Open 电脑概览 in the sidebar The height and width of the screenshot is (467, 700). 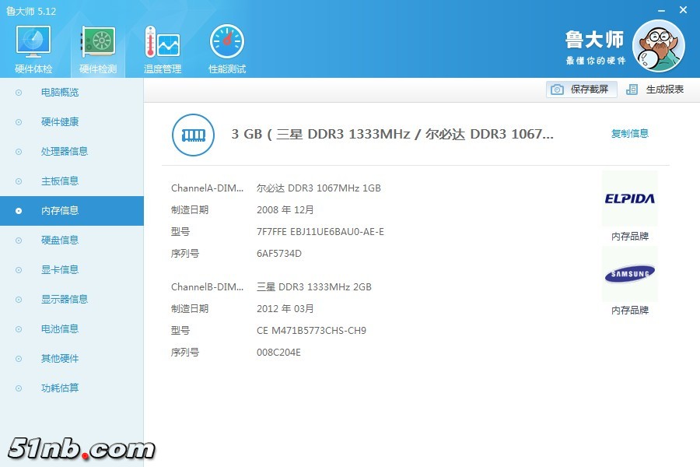tap(60, 93)
